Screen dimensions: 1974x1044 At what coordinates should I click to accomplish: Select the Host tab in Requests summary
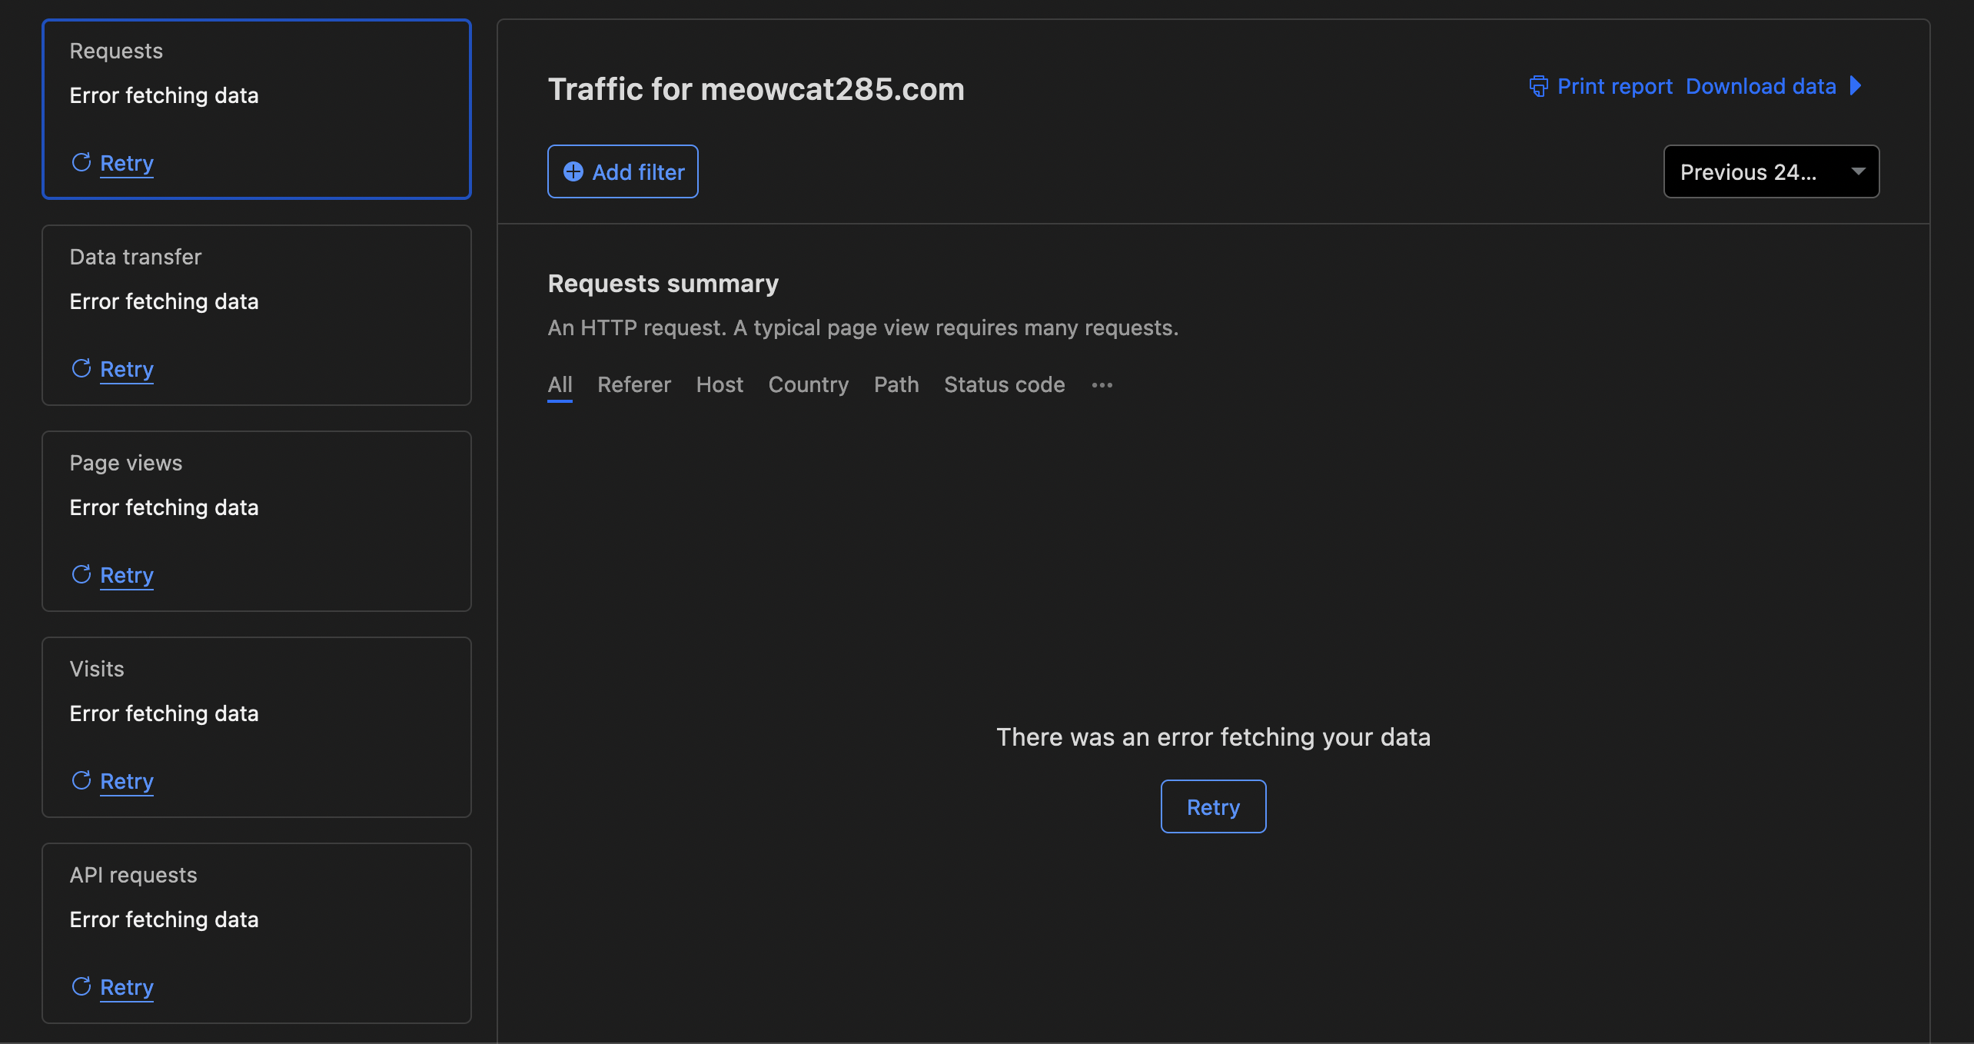pos(719,384)
